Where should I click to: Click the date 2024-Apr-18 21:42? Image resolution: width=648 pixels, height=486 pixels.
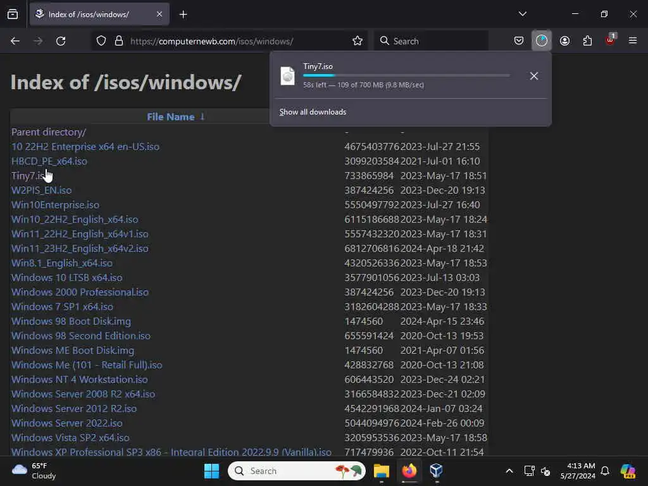coord(442,248)
